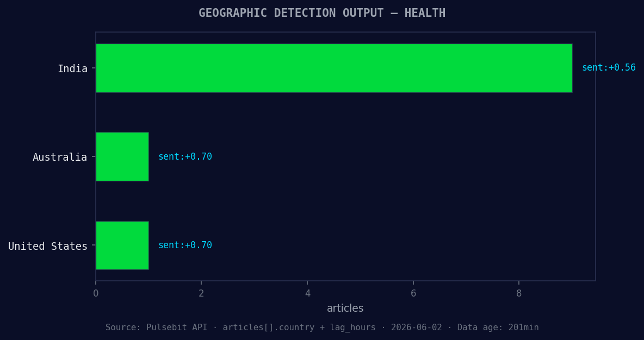The width and height of the screenshot is (644, 340).
Task: Click the chart title 'GEOGRAPHIC DETECTION OUTPUT — HEALTH'
Action: pyautogui.click(x=322, y=13)
